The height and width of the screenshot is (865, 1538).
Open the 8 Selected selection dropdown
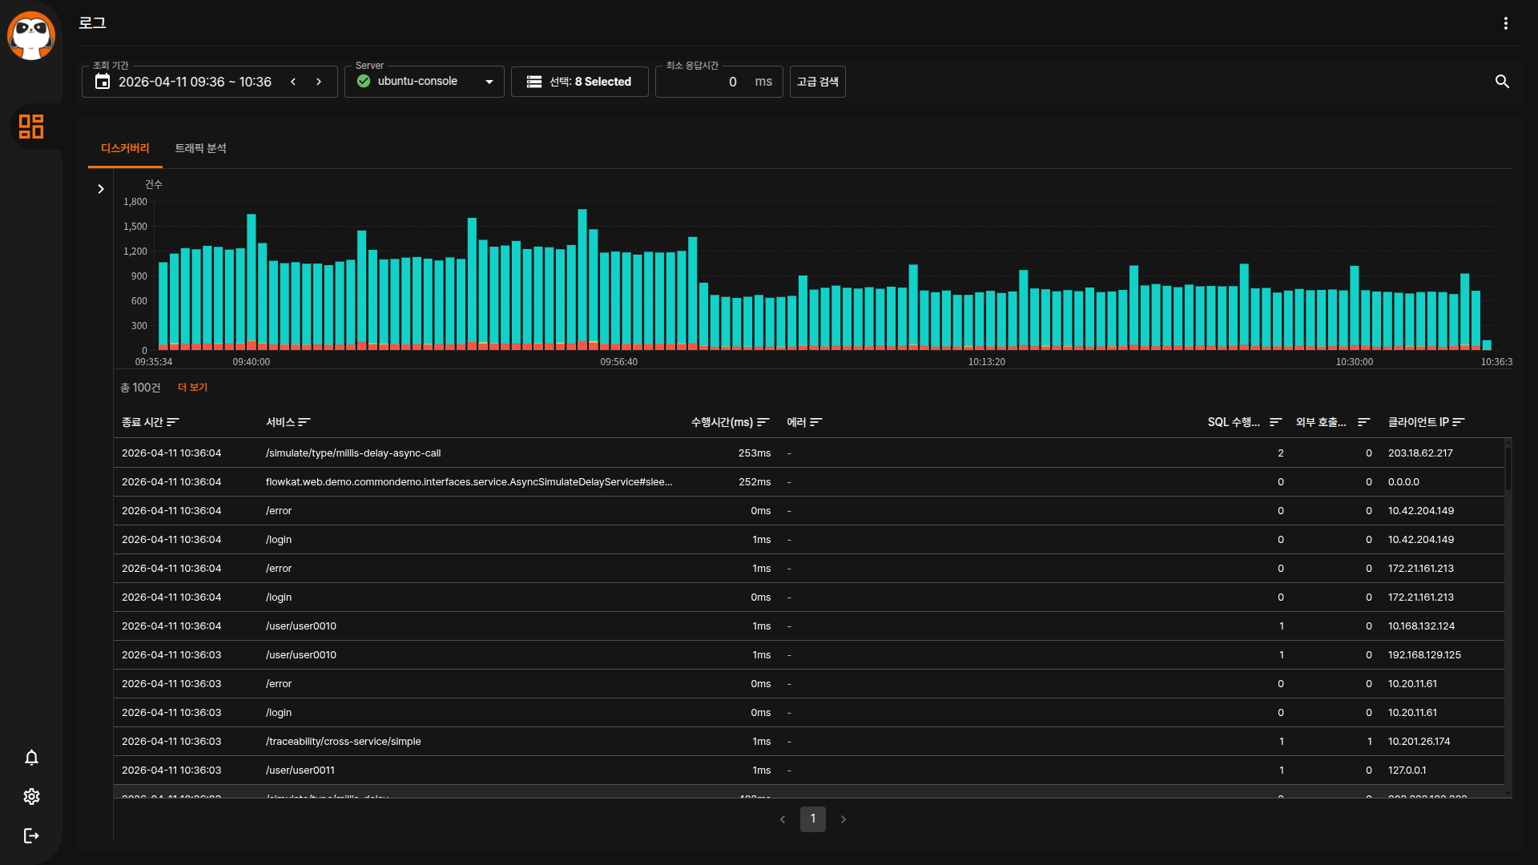(x=579, y=82)
